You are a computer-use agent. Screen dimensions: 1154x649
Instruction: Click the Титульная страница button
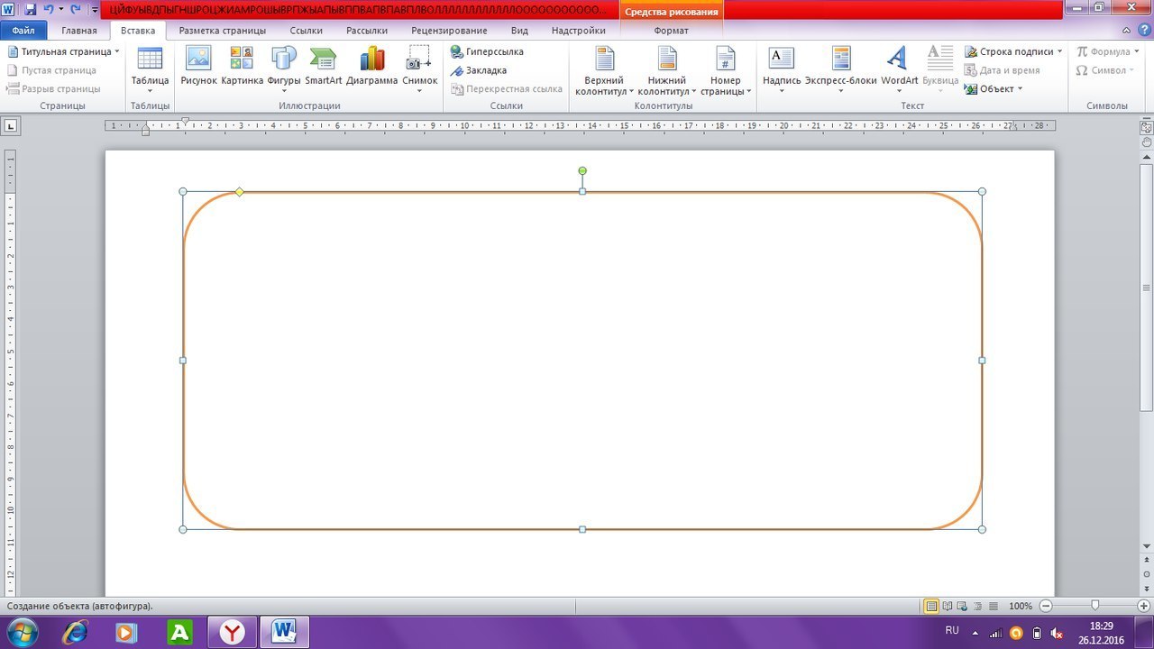point(63,52)
